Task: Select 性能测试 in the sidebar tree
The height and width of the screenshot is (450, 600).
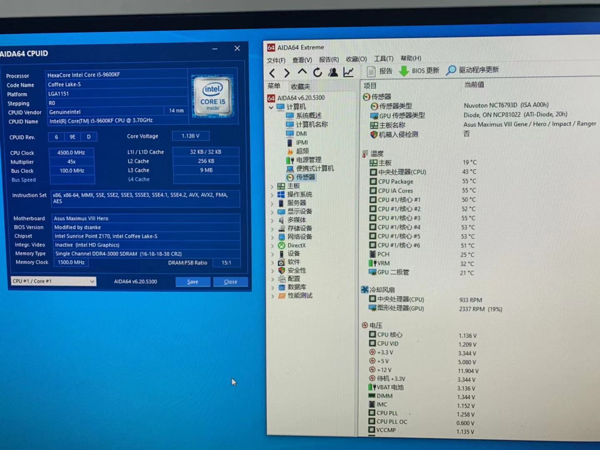Action: coord(300,296)
